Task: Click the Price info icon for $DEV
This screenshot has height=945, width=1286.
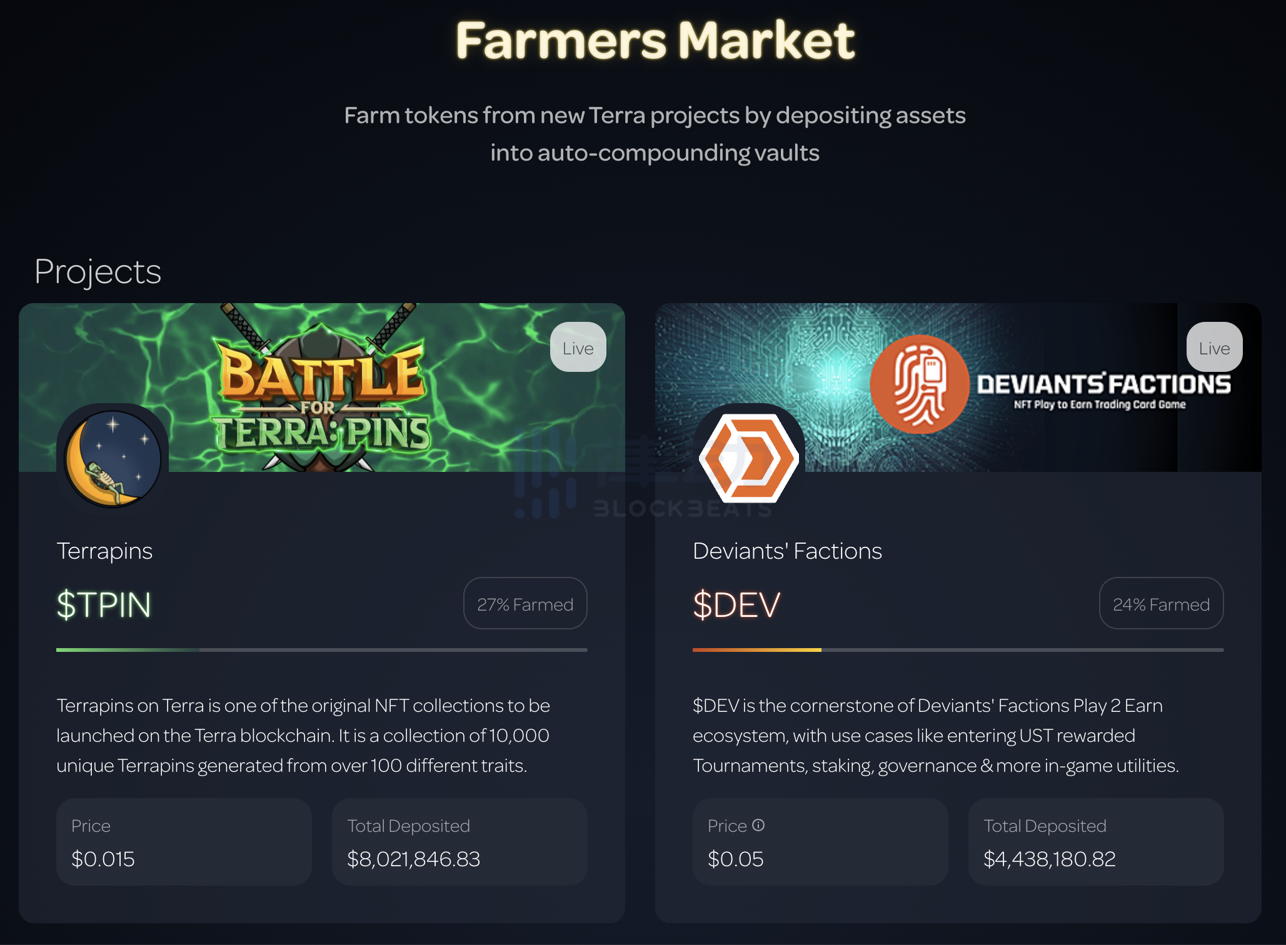Action: pos(758,825)
